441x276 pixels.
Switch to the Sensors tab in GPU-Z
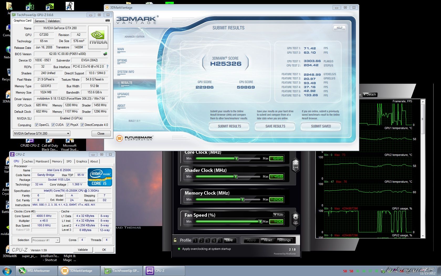[x=40, y=21]
